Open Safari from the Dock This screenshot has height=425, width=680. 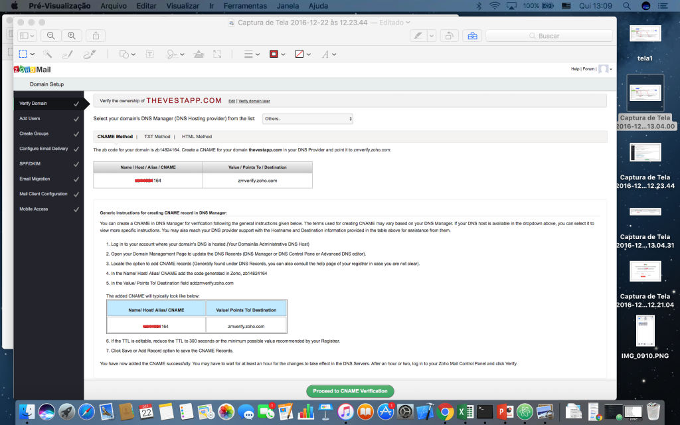86,411
